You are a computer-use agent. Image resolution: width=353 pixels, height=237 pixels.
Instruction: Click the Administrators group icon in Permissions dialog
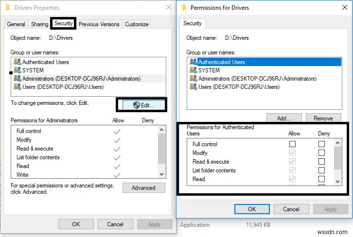(194, 79)
